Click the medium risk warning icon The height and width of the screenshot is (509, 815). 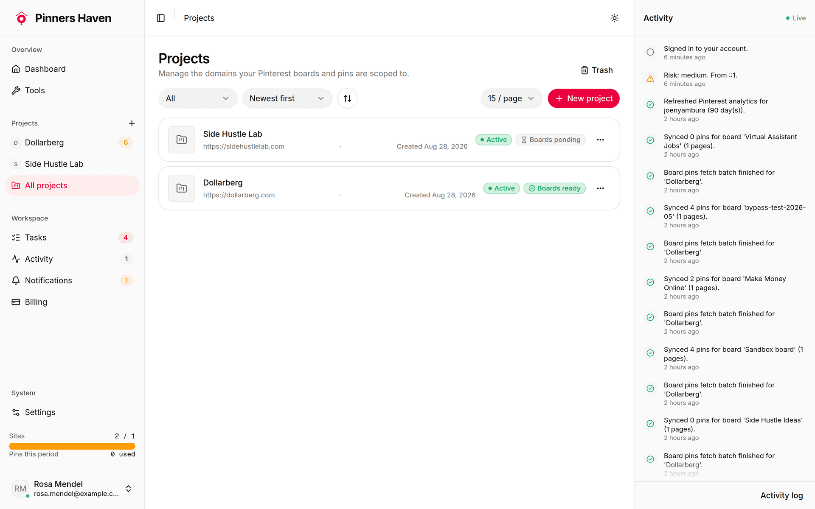point(650,79)
